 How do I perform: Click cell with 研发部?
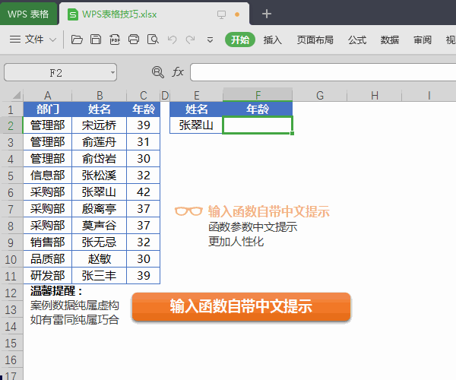[47, 276]
